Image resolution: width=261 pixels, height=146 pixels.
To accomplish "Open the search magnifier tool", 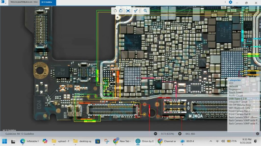I will (145, 11).
